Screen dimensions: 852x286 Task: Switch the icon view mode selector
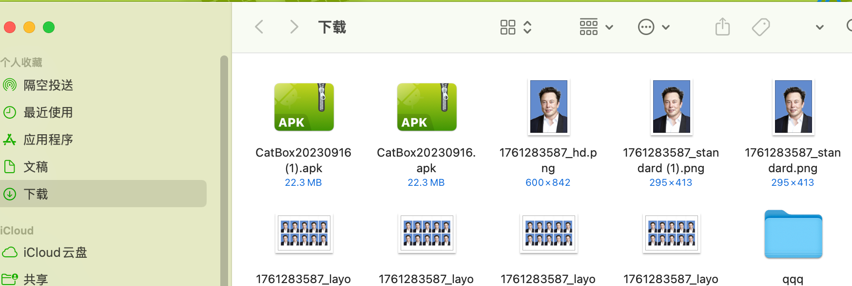pos(515,27)
